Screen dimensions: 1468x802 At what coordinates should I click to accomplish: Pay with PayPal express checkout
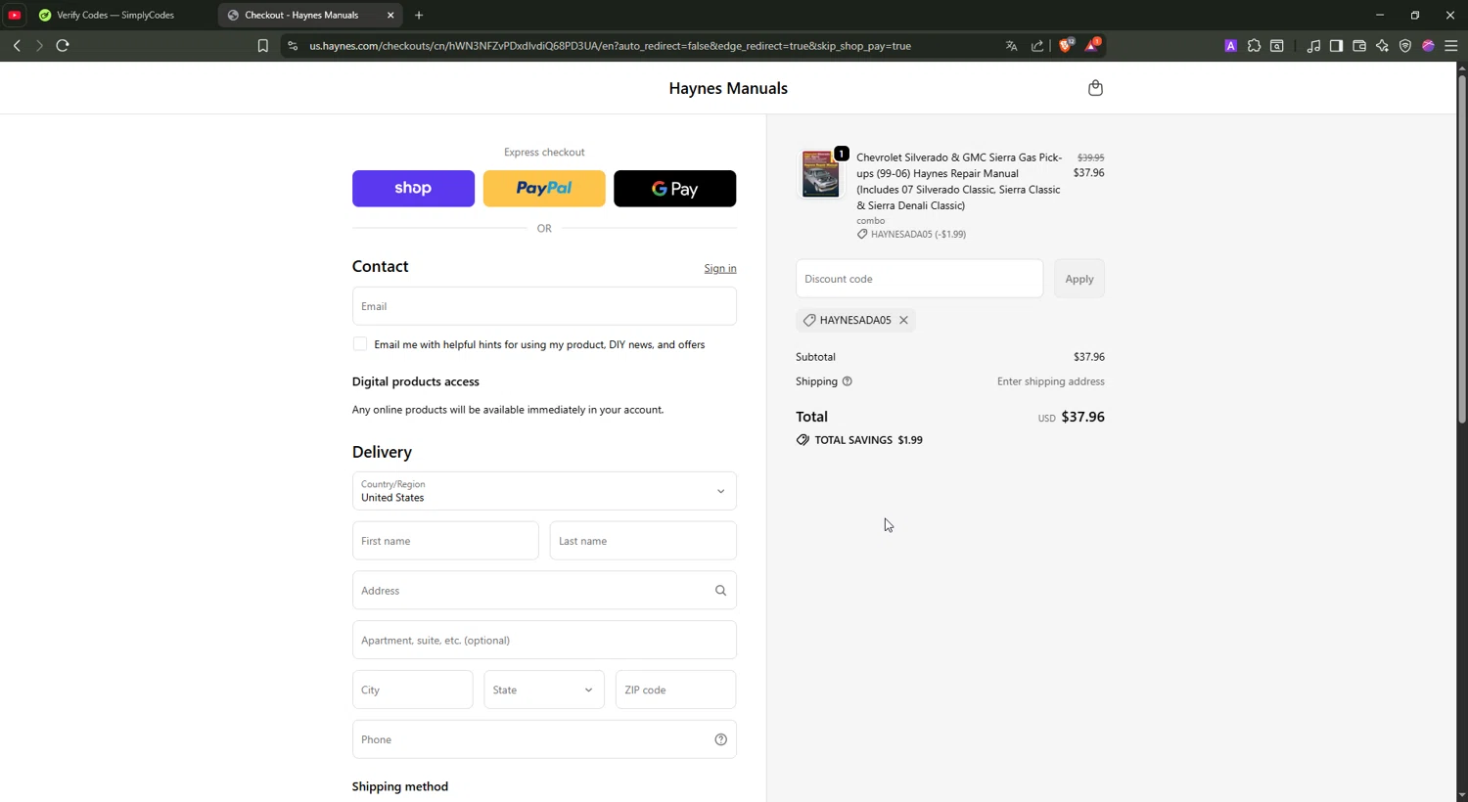[x=544, y=188]
